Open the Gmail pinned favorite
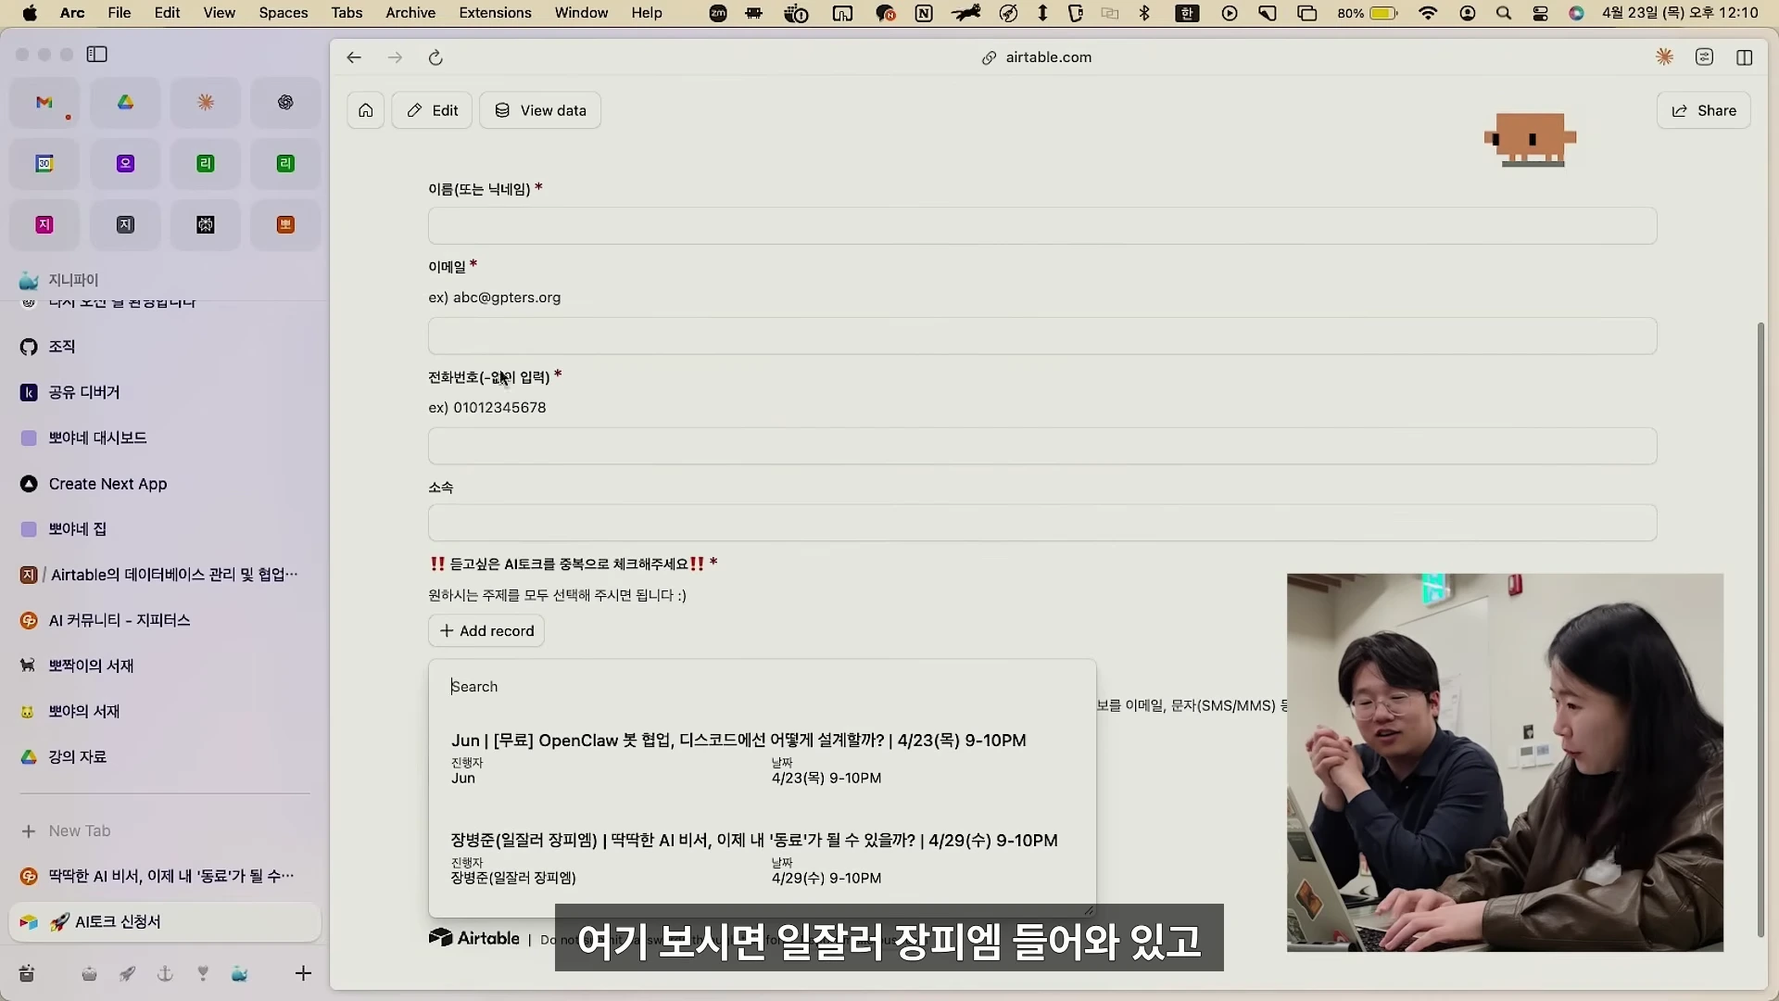 point(44,103)
